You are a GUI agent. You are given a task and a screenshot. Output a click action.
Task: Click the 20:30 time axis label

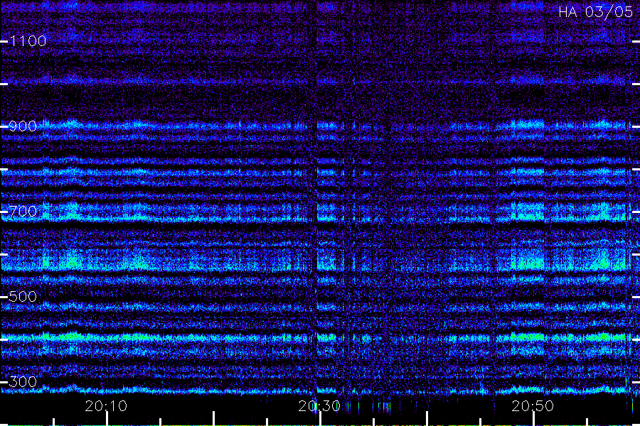(x=319, y=406)
